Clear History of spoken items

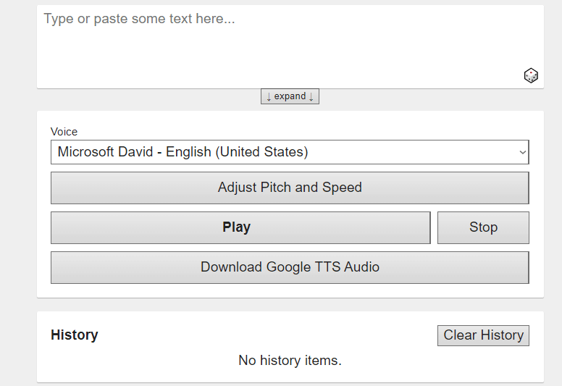[x=483, y=335]
